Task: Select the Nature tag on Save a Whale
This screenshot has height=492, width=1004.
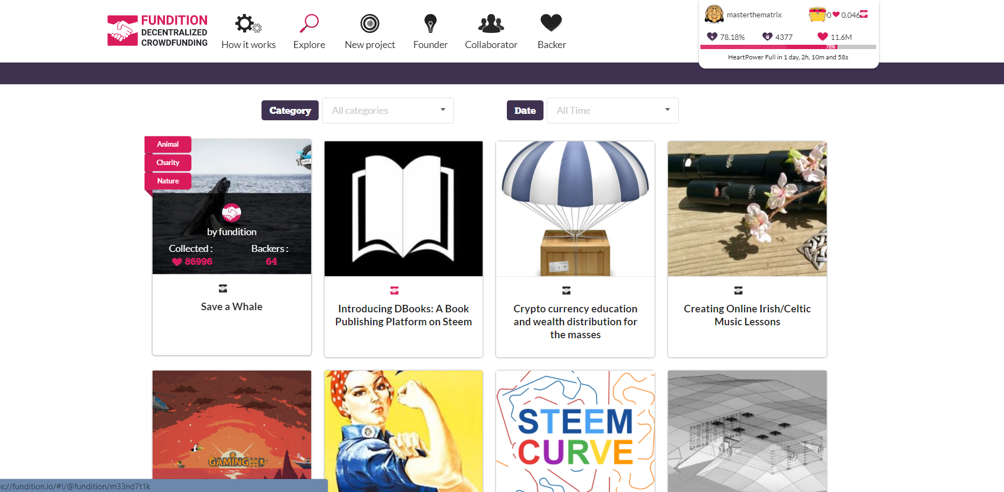Action: click(168, 181)
